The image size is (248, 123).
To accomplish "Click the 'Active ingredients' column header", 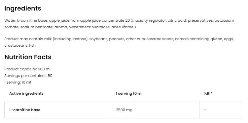I will tap(26, 93).
